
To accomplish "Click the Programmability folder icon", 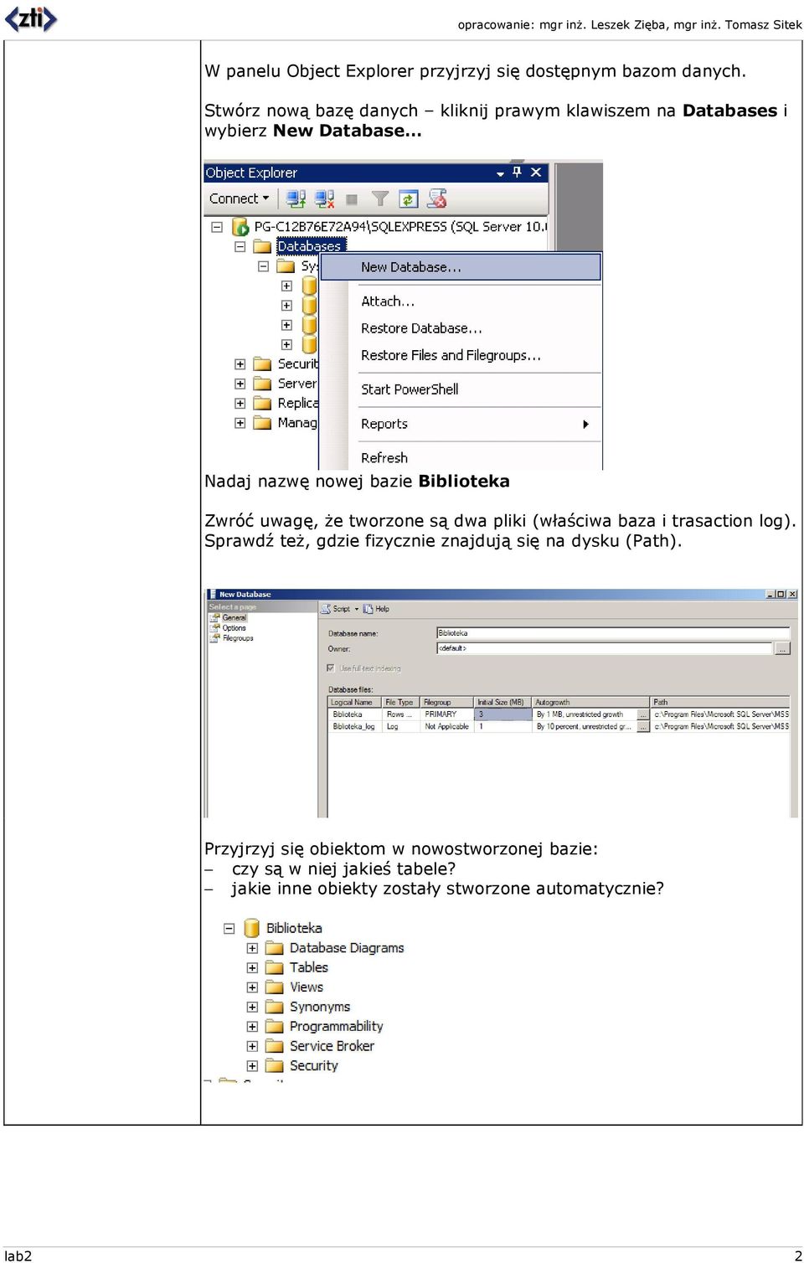I will pos(275,1027).
